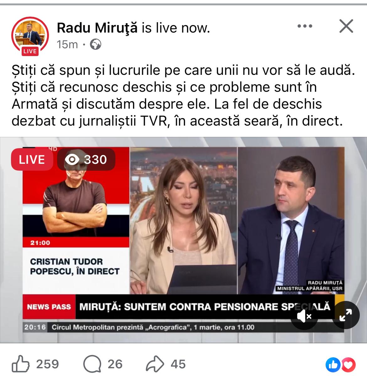Open the 259 likes count

pos(48,364)
